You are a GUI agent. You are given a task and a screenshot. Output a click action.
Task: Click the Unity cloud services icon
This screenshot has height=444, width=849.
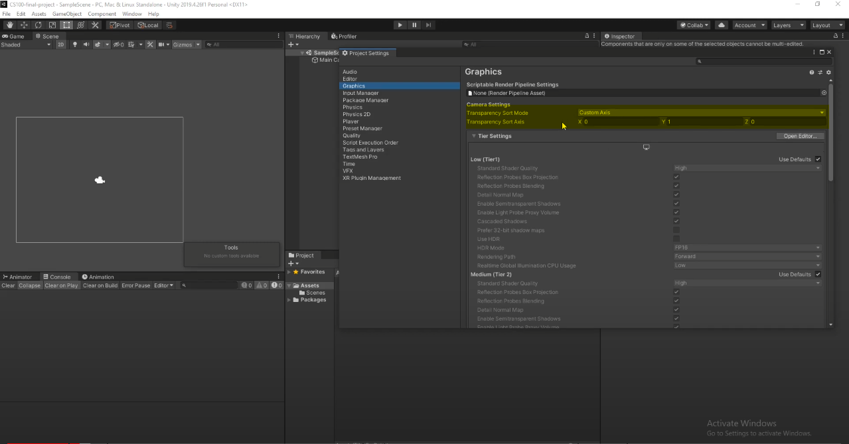[x=721, y=25]
